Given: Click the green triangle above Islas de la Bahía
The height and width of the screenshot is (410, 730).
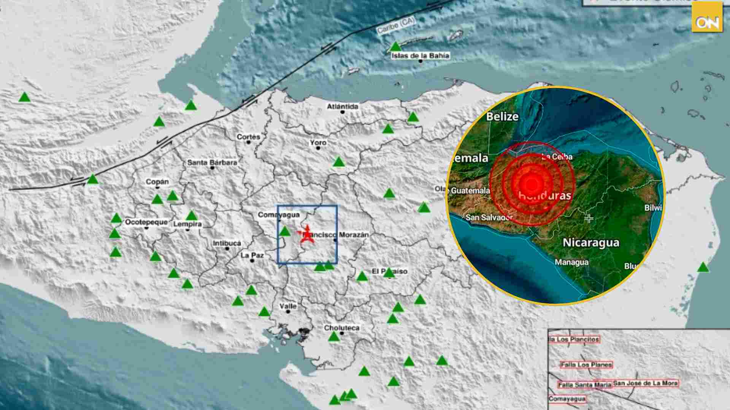Looking at the screenshot, I should (395, 47).
